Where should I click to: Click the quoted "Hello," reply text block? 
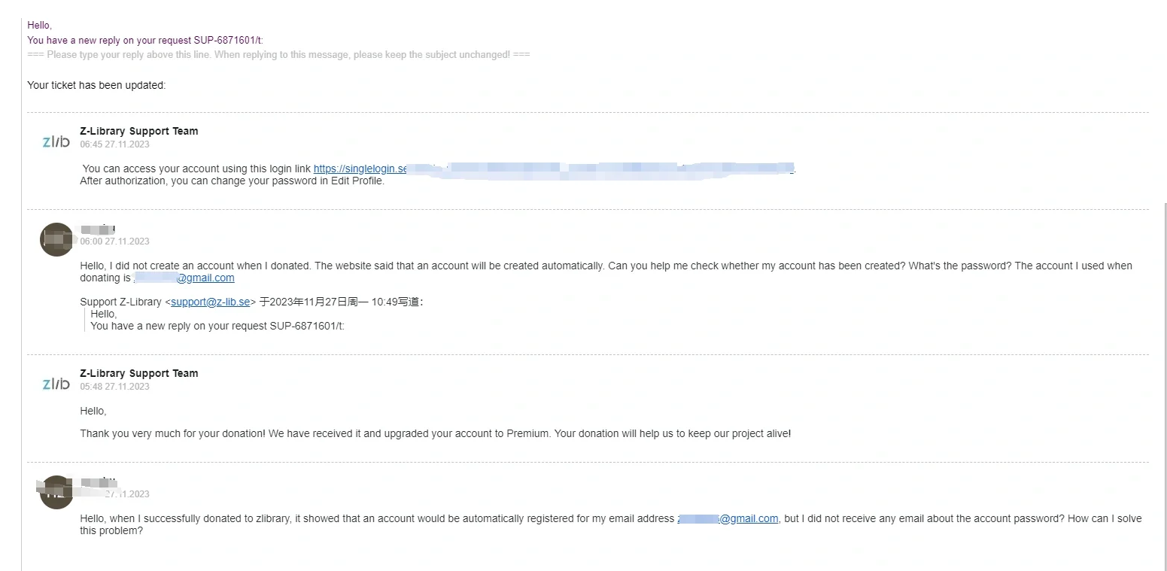pyautogui.click(x=217, y=320)
